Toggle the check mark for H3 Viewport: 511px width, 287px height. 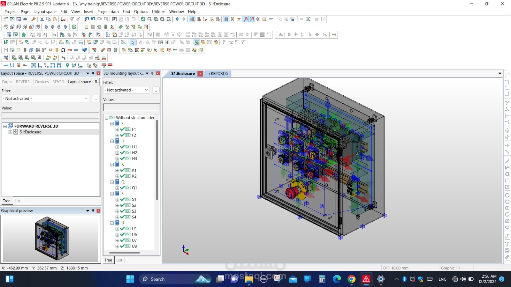click(122, 158)
